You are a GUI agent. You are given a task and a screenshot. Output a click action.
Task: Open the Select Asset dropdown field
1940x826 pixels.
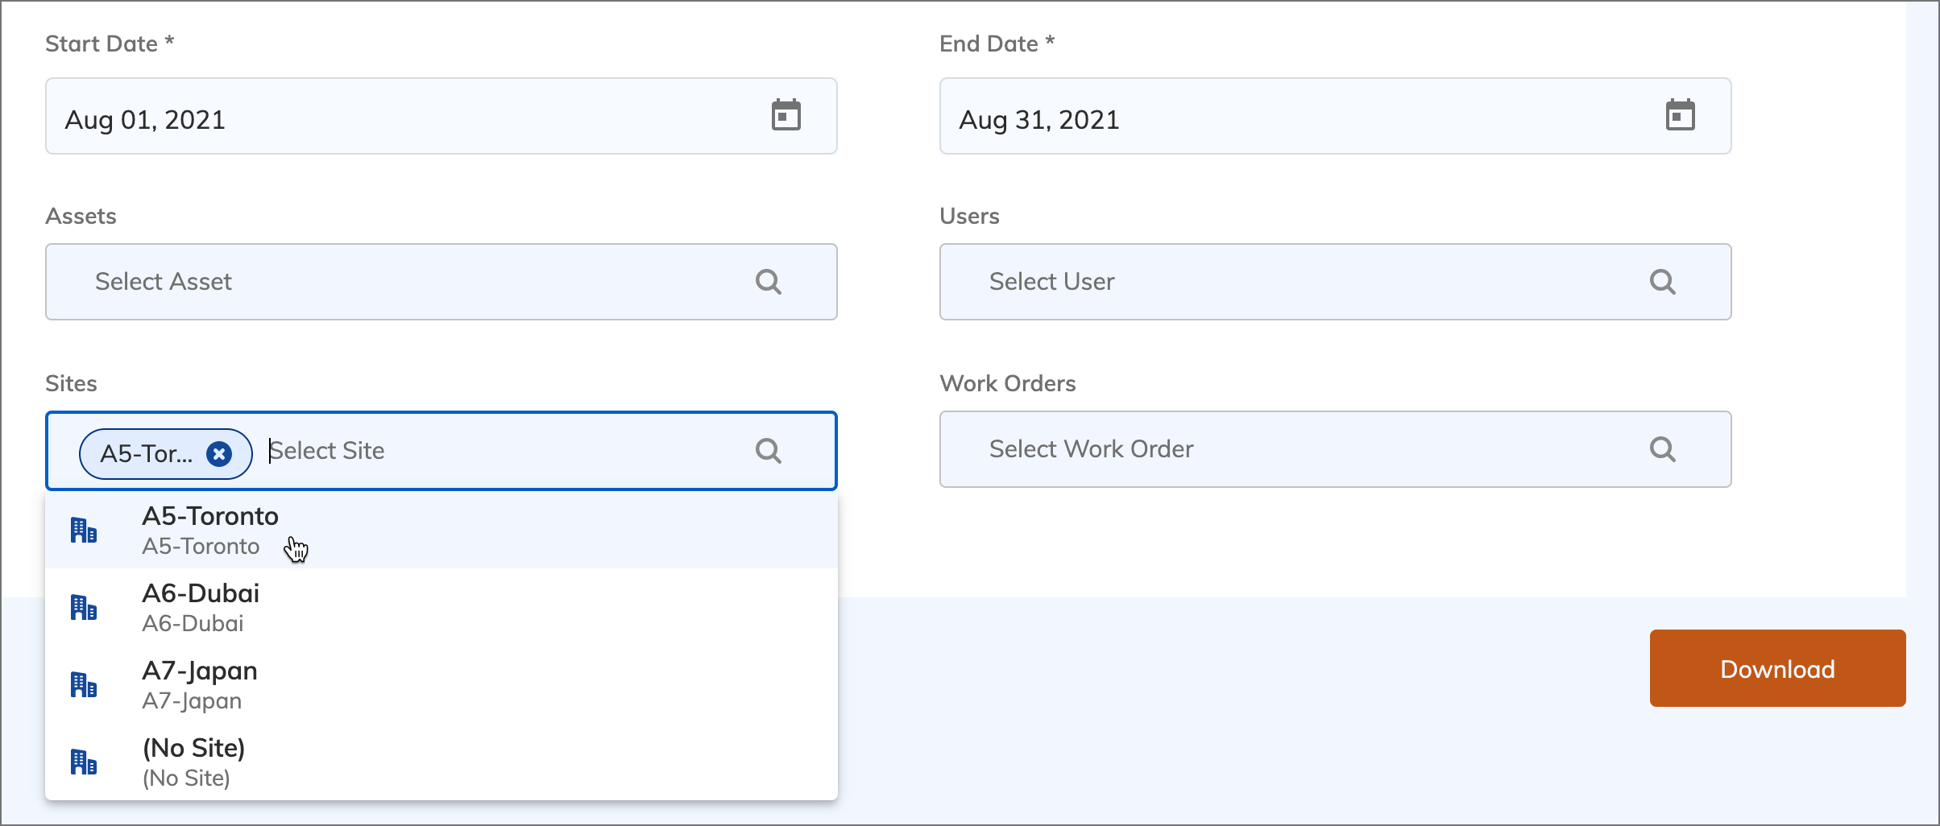tap(441, 282)
